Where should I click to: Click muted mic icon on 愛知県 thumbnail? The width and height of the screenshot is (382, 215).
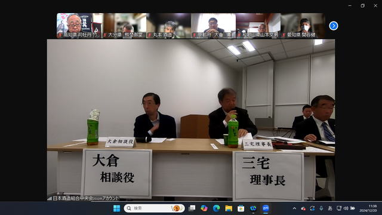(284, 35)
